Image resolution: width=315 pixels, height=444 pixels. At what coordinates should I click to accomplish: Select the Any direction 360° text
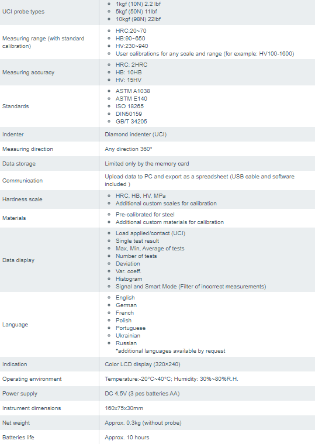pos(129,149)
